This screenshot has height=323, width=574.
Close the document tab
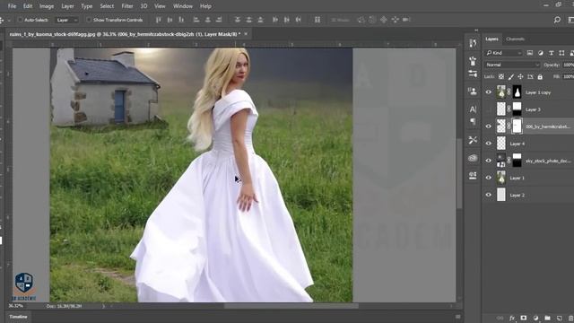tap(246, 34)
